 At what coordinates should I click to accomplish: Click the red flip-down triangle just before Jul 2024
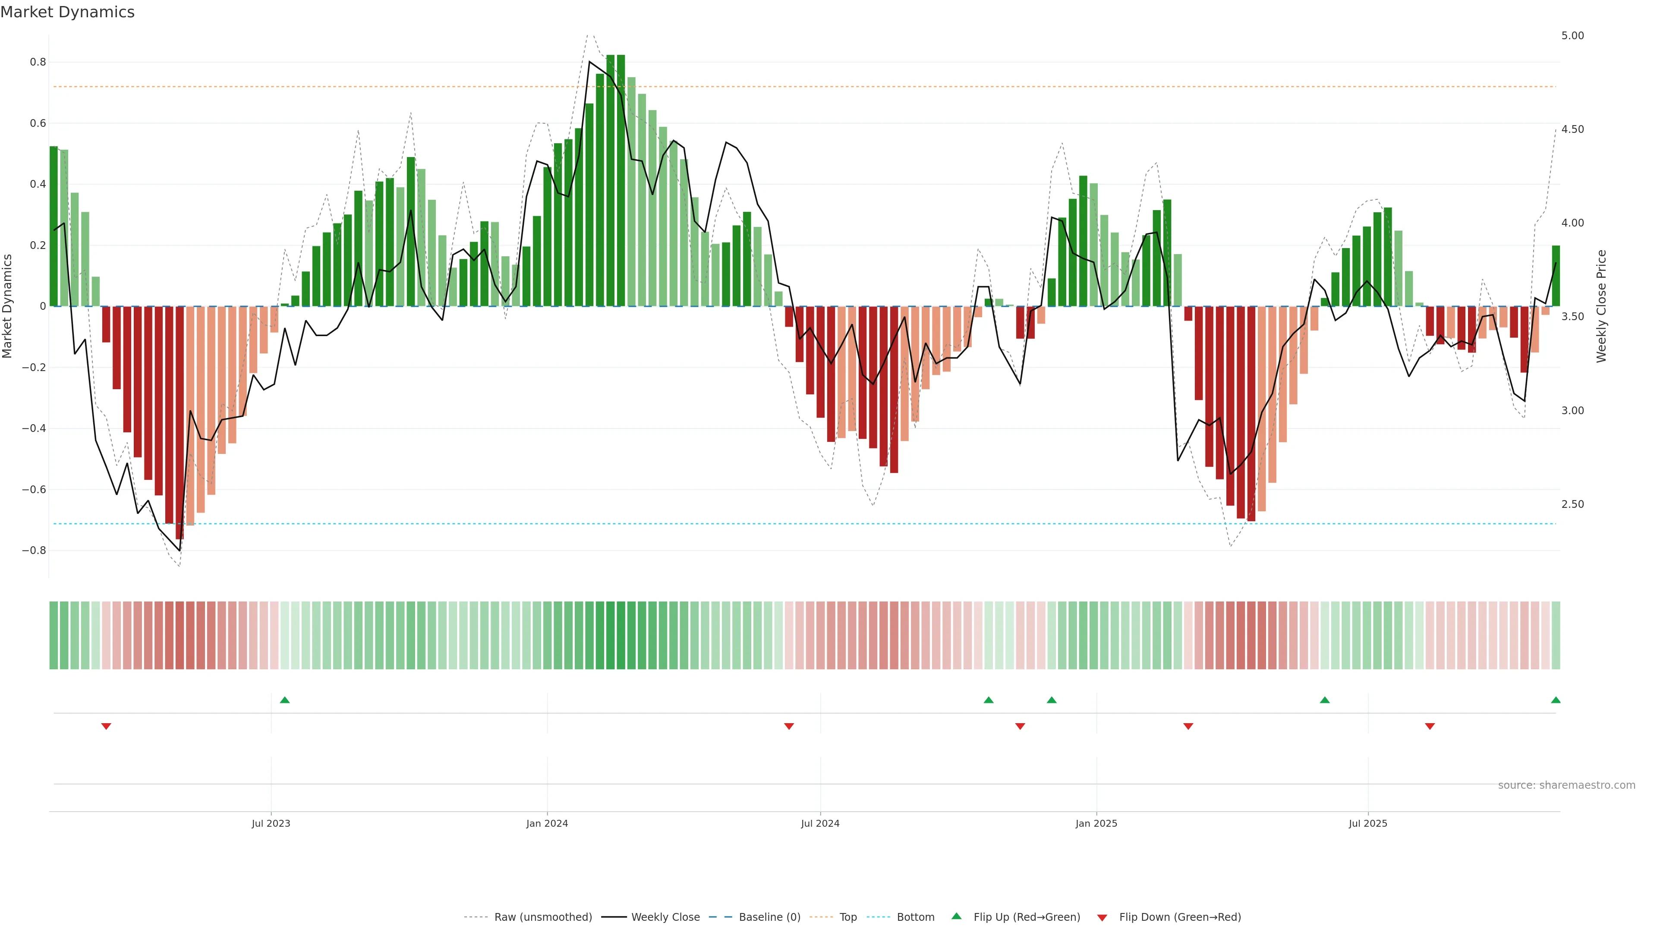click(x=789, y=726)
